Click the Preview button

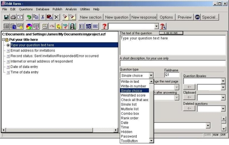pos(185,17)
